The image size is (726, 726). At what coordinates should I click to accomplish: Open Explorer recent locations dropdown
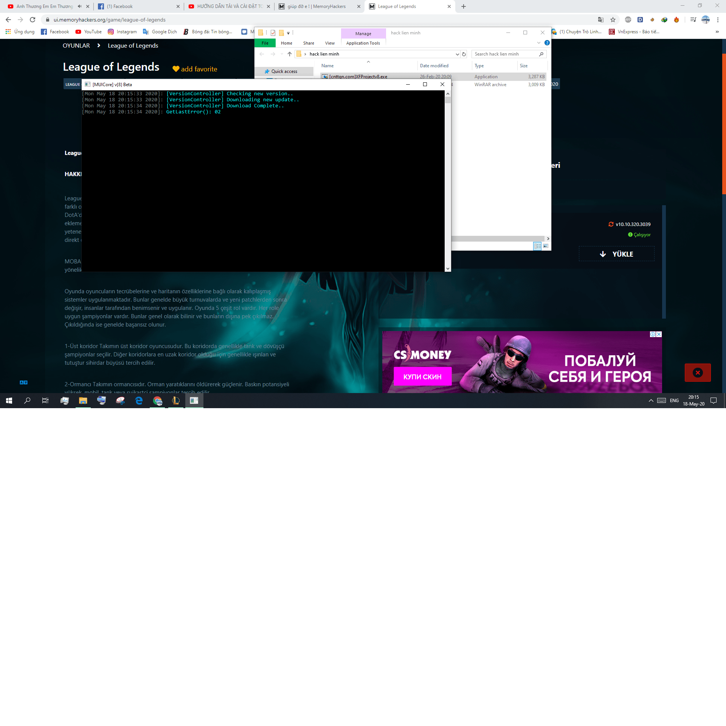[x=282, y=54]
